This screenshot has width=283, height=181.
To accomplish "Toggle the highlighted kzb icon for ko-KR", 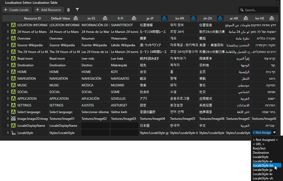I will 193,18.
